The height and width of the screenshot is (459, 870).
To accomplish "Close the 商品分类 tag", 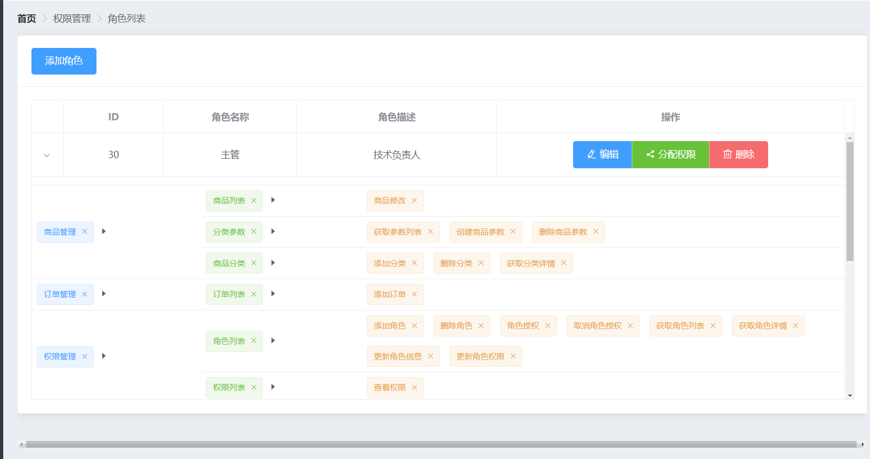I will [254, 263].
